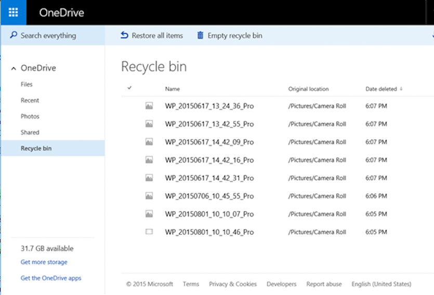Sort by Date deleted column header
The image size is (434, 295).
pos(381,89)
